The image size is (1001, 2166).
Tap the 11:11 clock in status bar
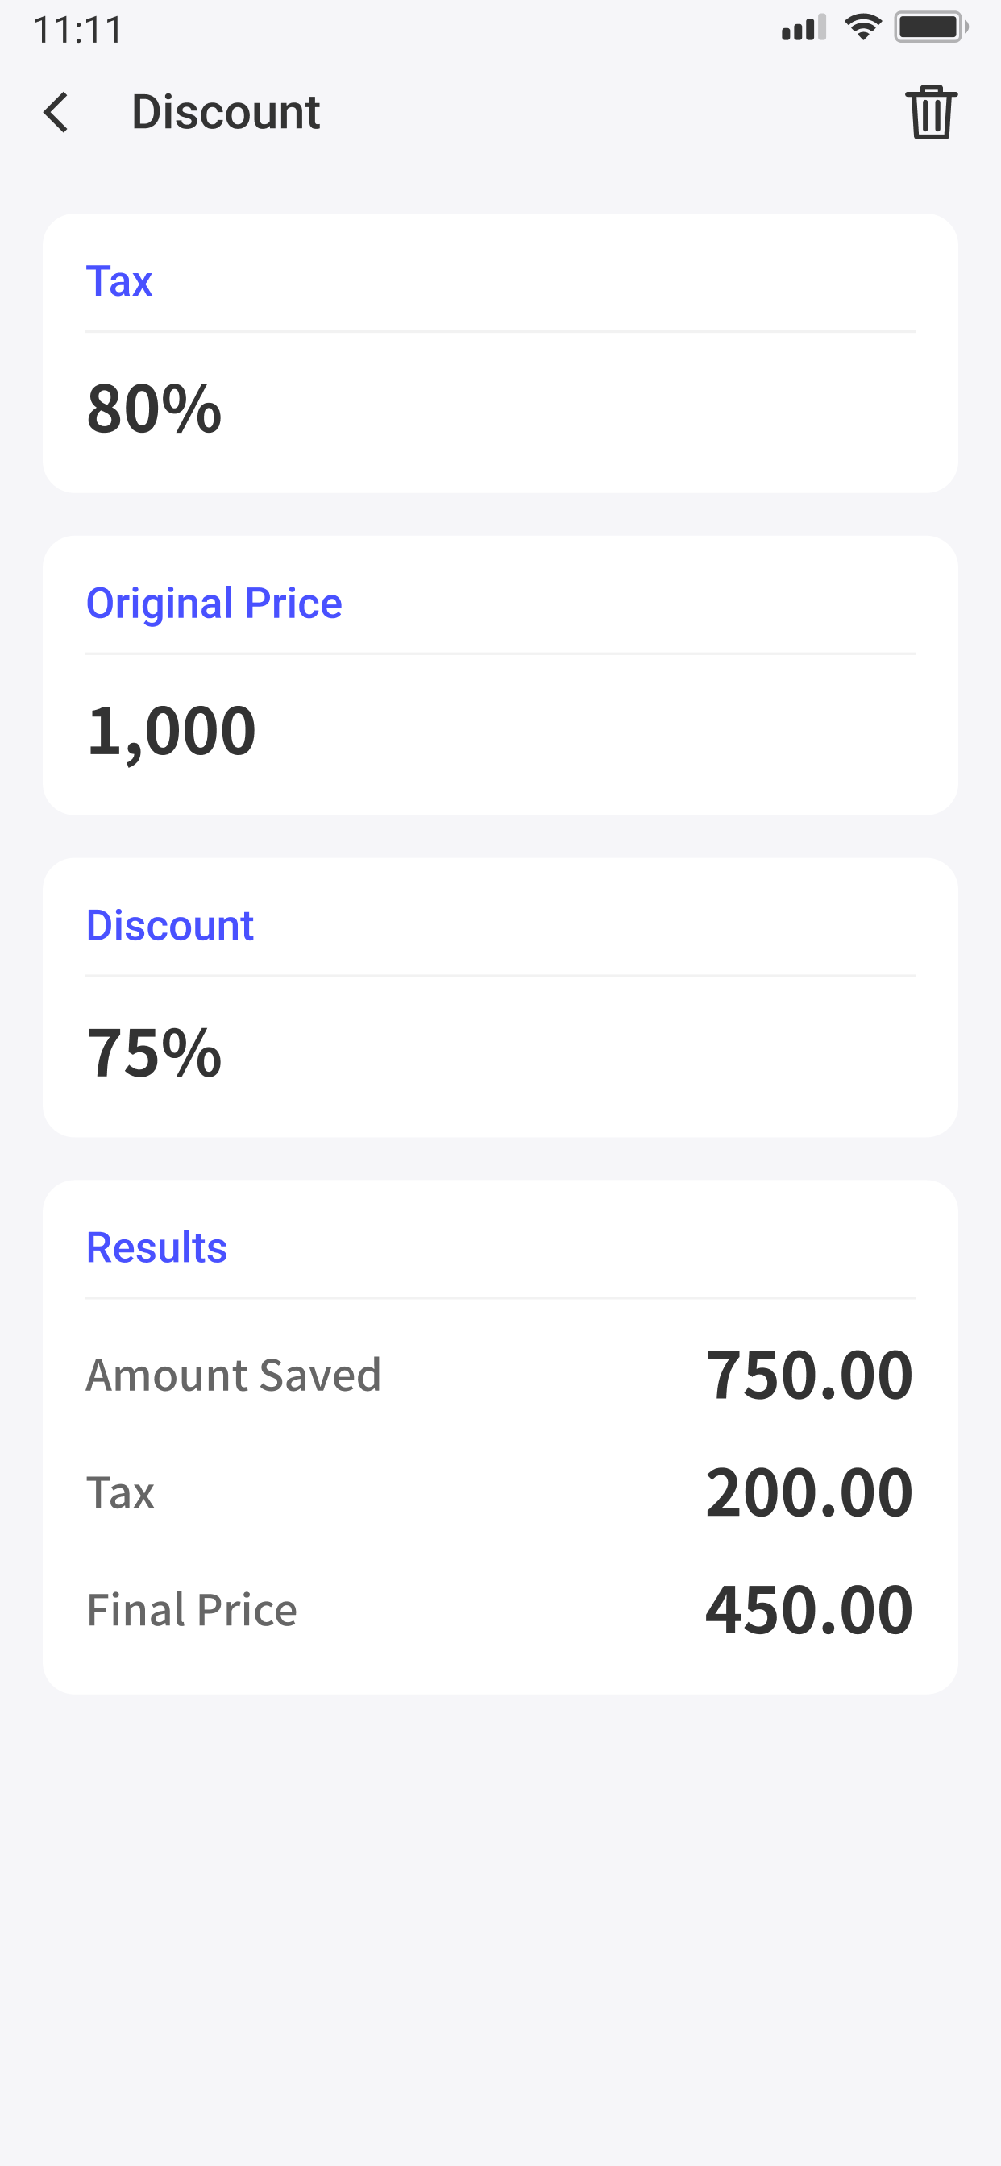point(78,31)
